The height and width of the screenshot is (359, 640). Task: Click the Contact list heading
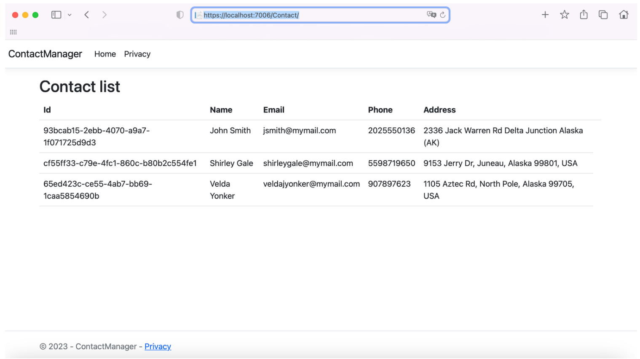[x=80, y=86]
